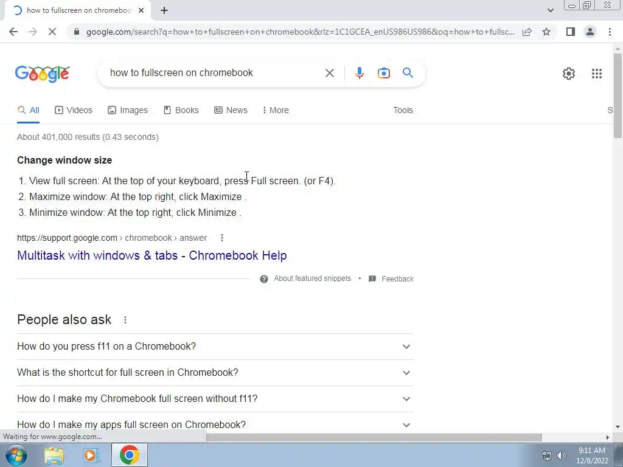The width and height of the screenshot is (623, 467).
Task: Open Chrome's three-dot menu
Action: pyautogui.click(x=610, y=32)
